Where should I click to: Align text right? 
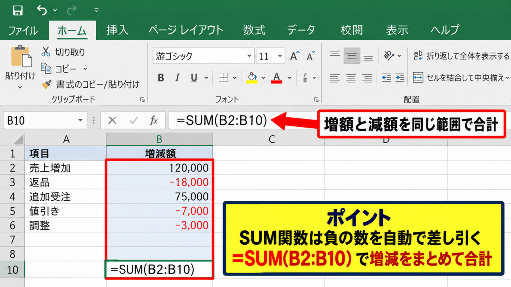(x=367, y=78)
